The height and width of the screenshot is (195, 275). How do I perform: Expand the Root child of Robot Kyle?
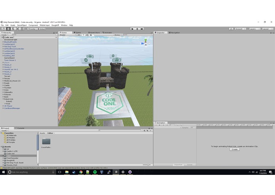tap(5, 103)
